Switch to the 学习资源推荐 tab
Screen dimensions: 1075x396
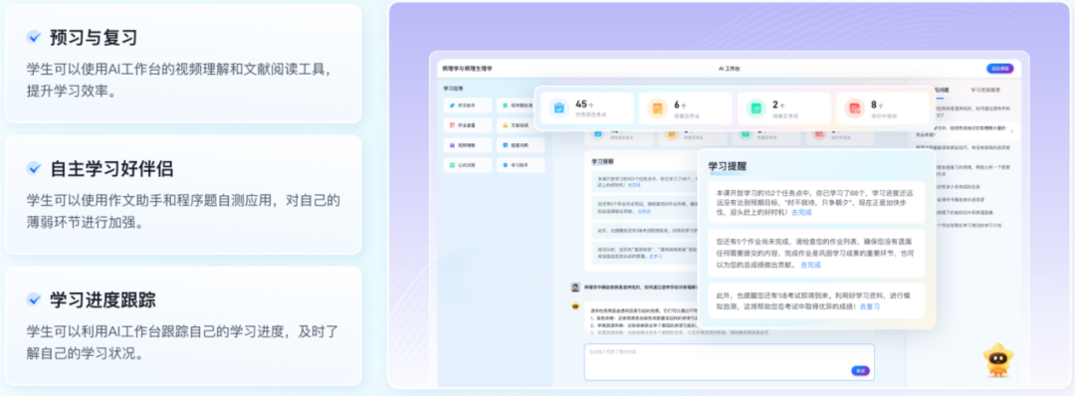tap(985, 90)
